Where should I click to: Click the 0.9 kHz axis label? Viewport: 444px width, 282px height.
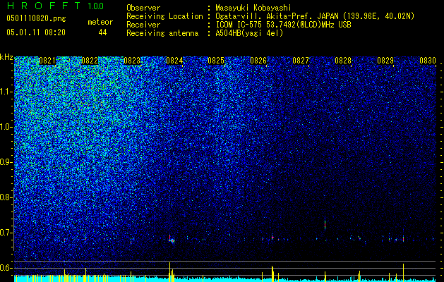tap(6, 162)
